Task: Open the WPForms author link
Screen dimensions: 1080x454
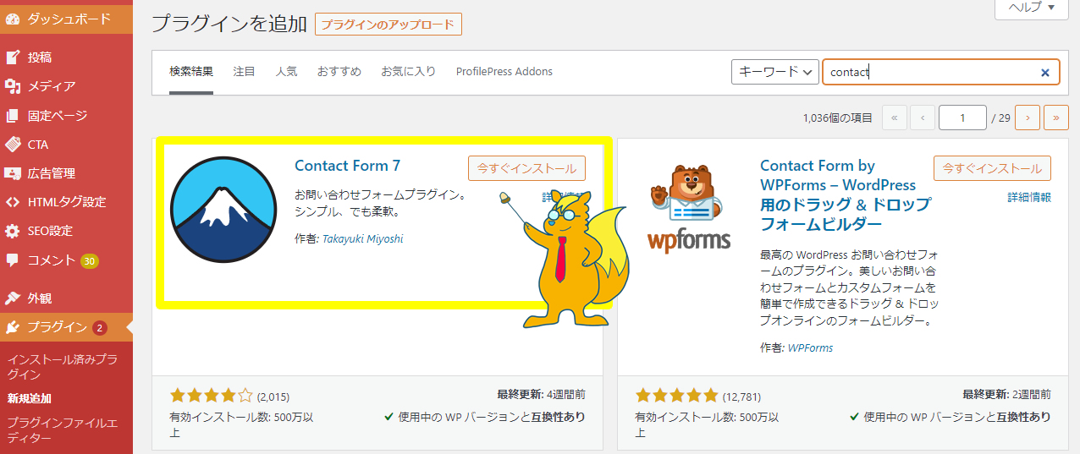Action: (x=810, y=348)
